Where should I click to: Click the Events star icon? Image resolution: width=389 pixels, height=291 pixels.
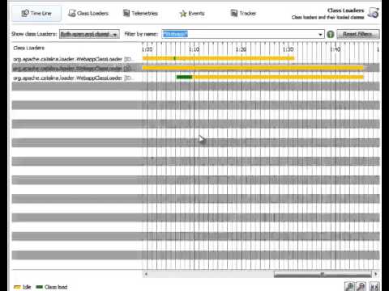pos(183,13)
